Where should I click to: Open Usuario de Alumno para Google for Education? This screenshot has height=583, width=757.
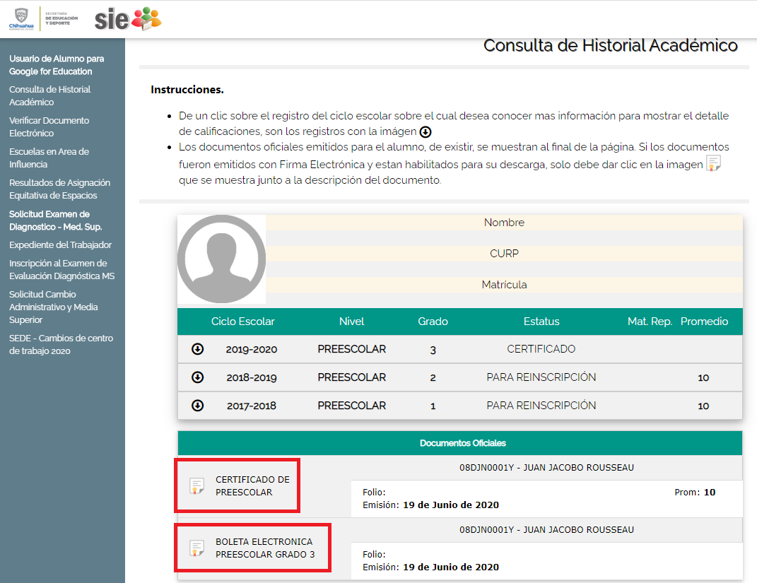pyautogui.click(x=57, y=65)
